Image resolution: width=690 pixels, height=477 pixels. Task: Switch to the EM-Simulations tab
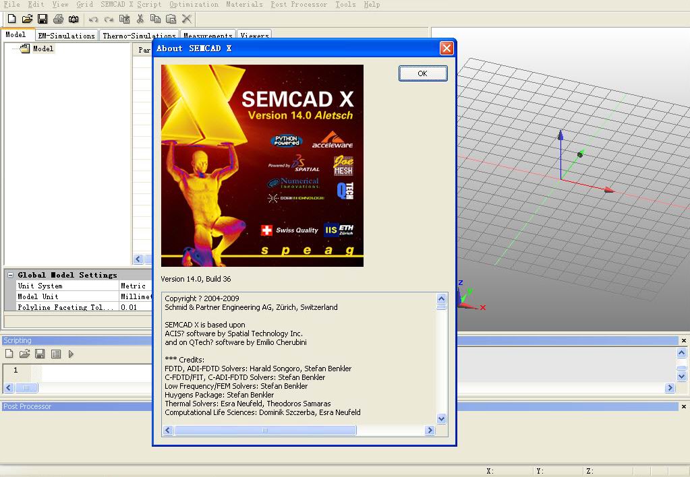[x=67, y=36]
